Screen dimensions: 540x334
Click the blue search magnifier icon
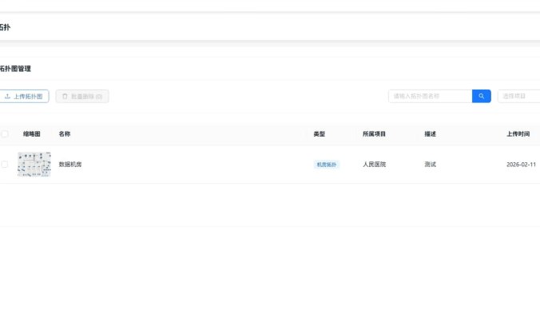point(482,96)
